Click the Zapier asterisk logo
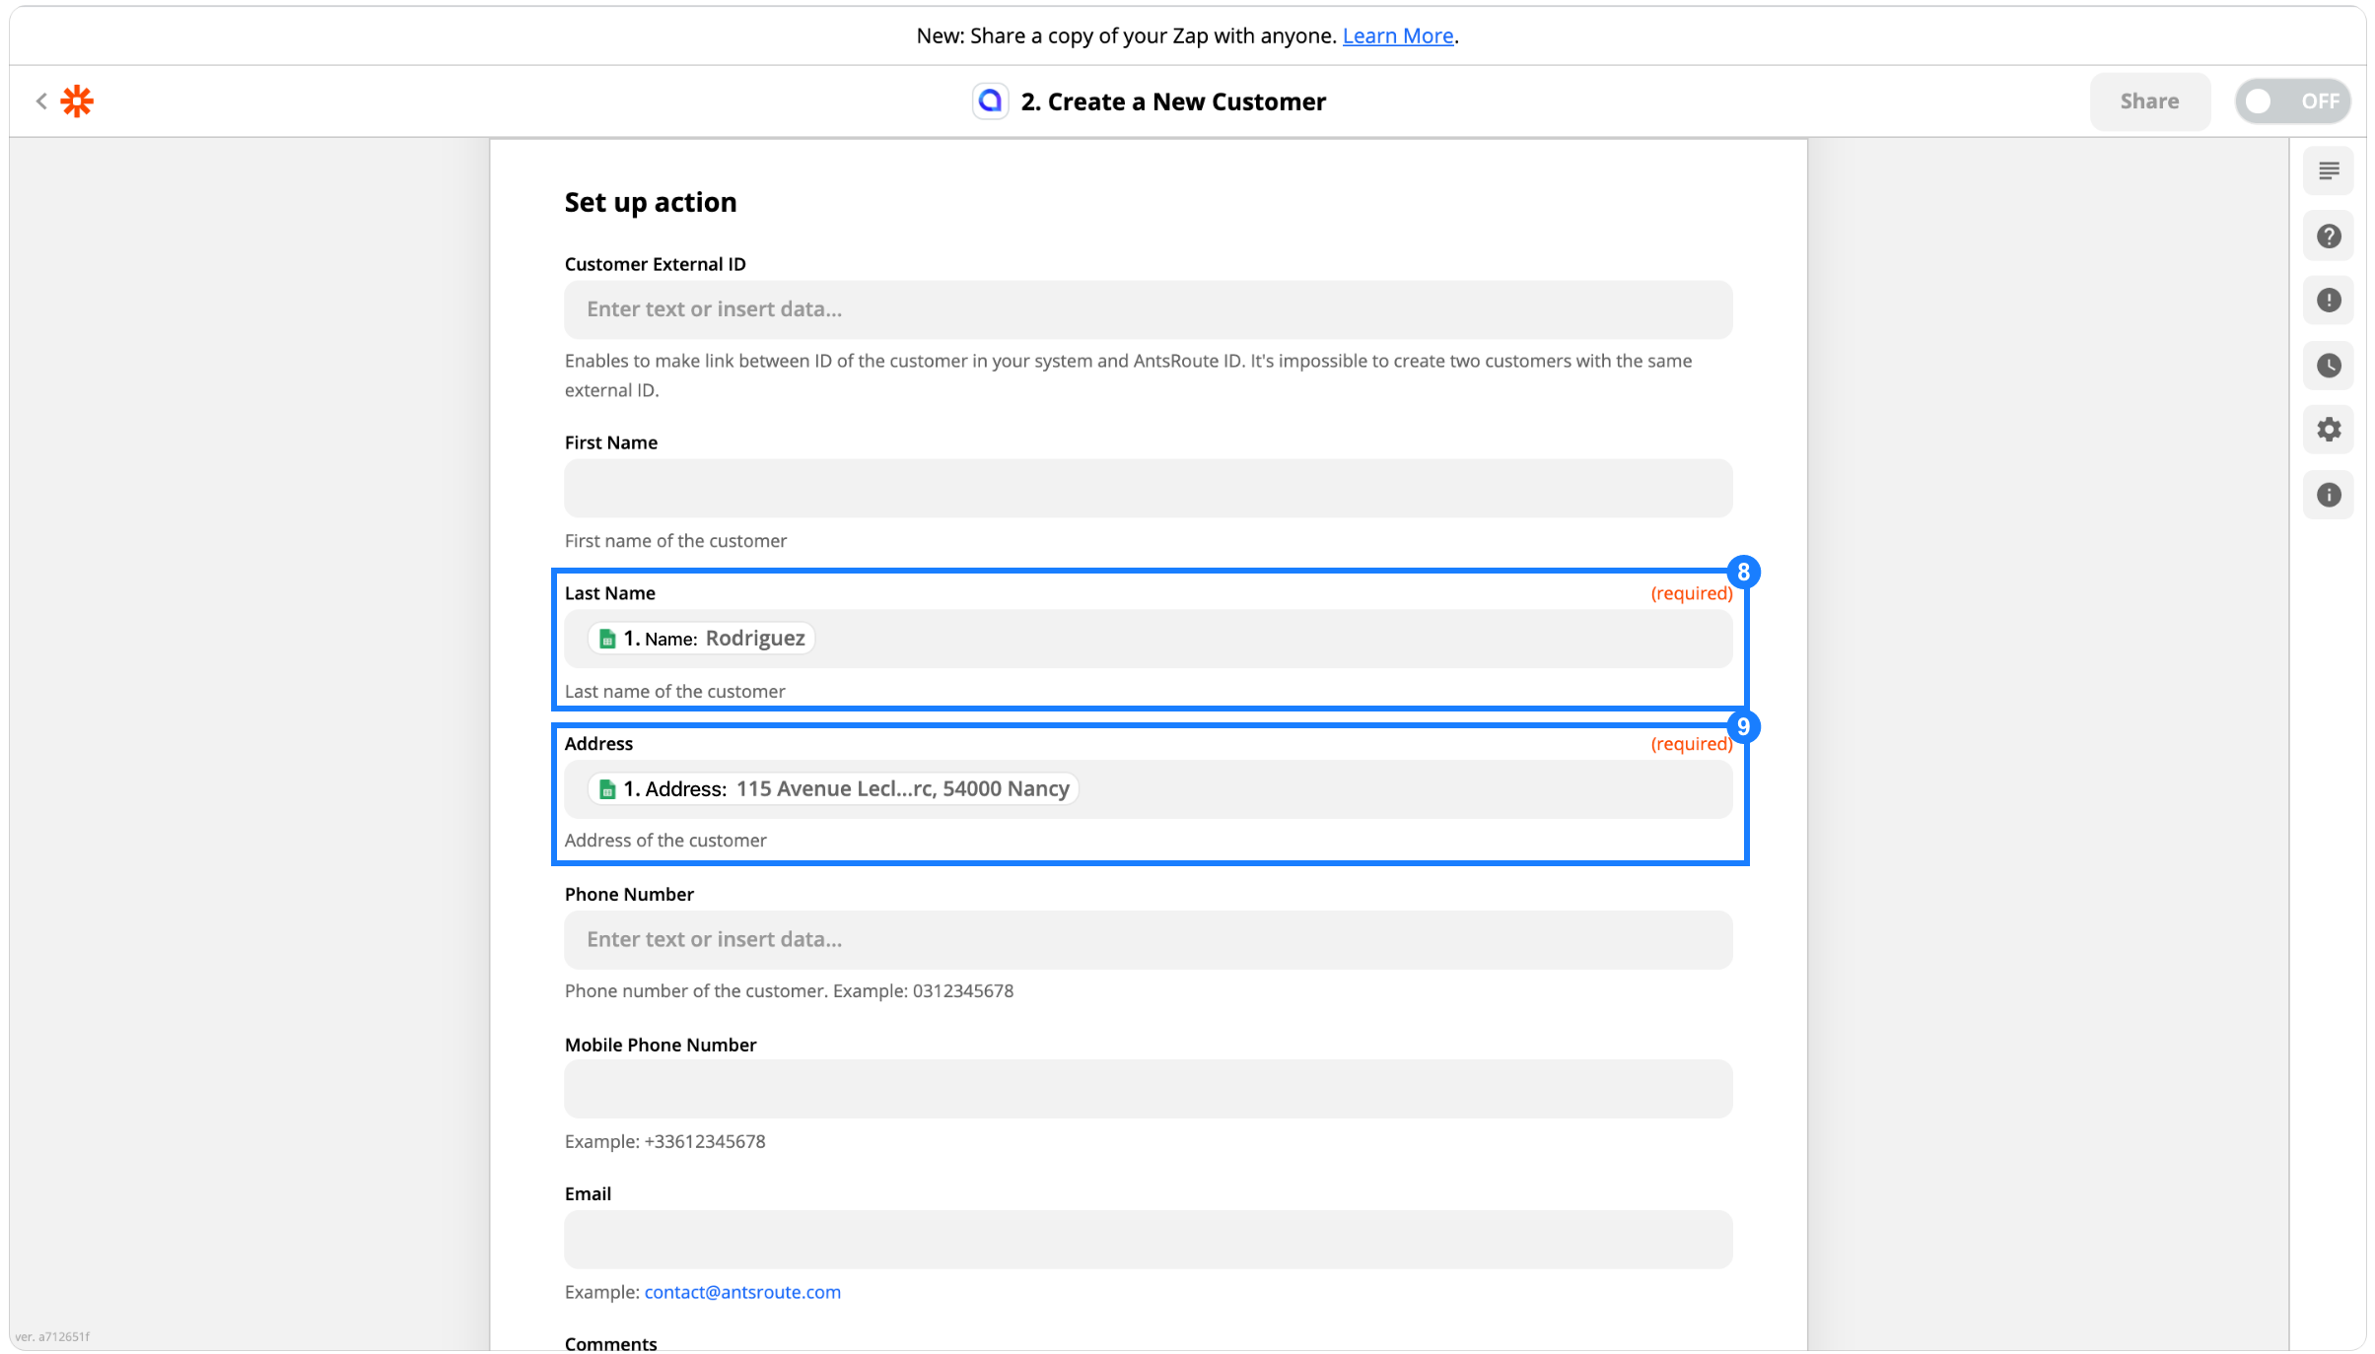This screenshot has height=1354, width=2375. (x=77, y=101)
